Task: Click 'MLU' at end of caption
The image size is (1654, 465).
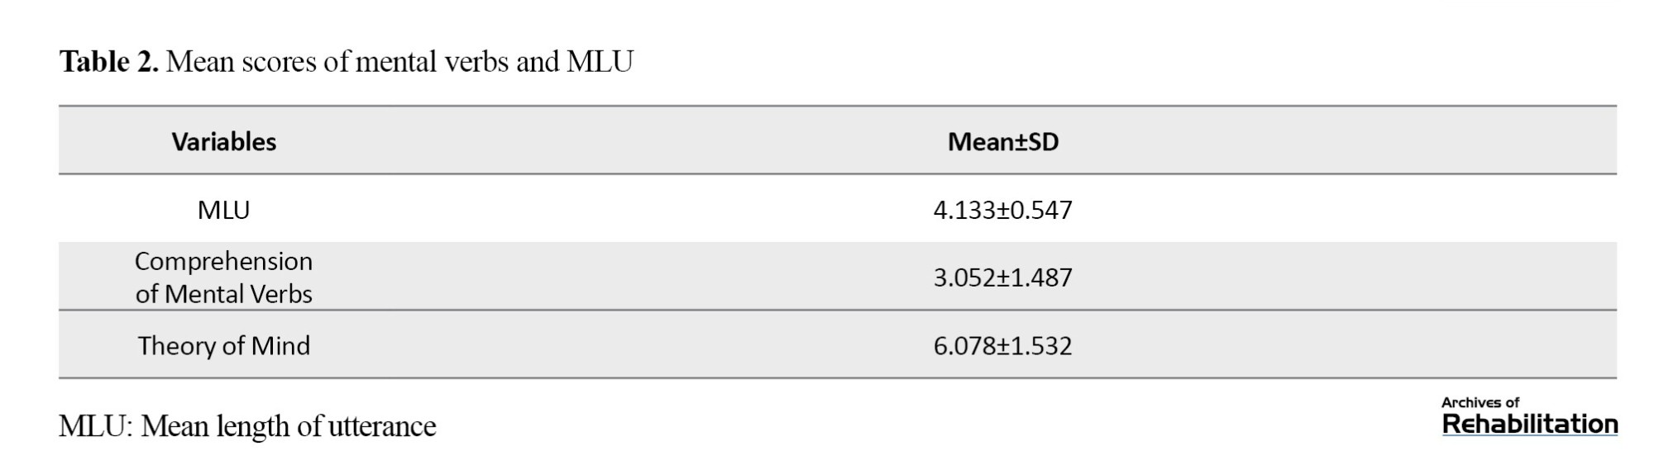Action: click(600, 62)
